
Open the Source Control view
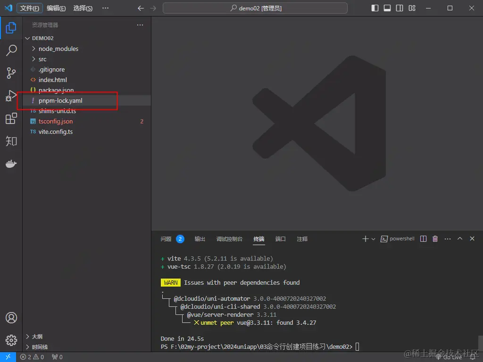(11, 73)
